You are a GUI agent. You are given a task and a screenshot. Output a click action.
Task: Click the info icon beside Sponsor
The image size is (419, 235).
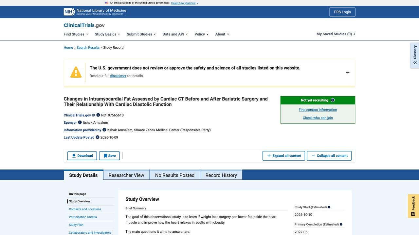pyautogui.click(x=80, y=122)
